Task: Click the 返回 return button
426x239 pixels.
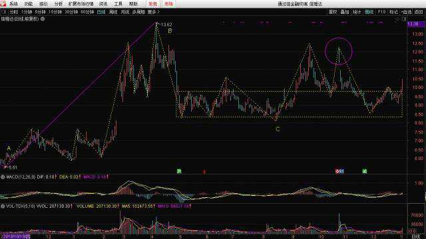Action: (x=419, y=12)
